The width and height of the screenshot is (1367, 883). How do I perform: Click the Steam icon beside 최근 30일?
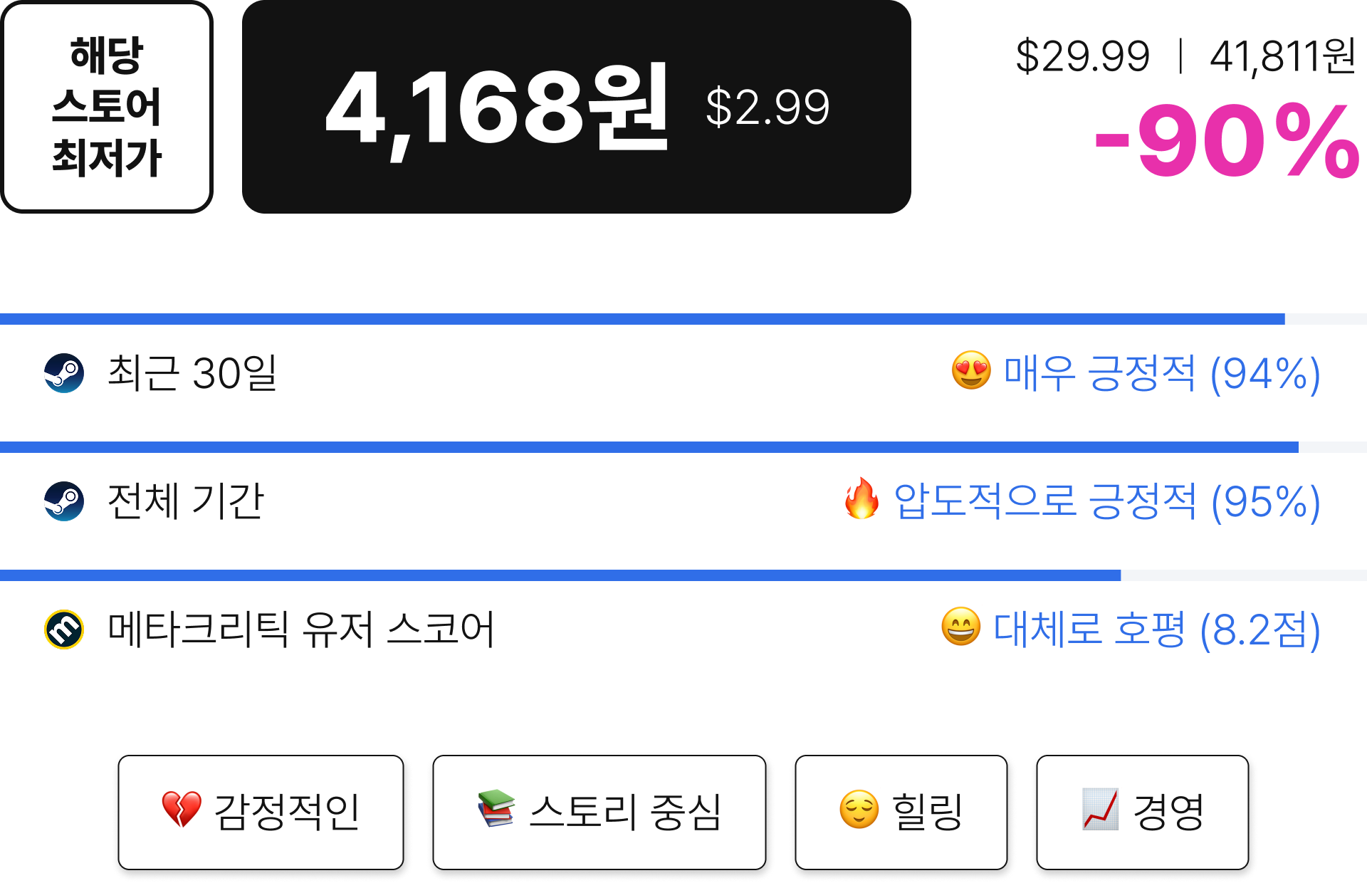coord(64,373)
